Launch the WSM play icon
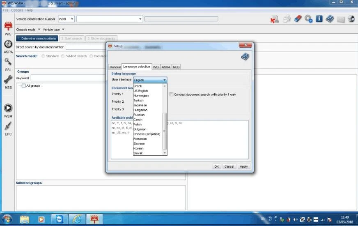Viewport: 358px width, 226px height. click(8, 108)
